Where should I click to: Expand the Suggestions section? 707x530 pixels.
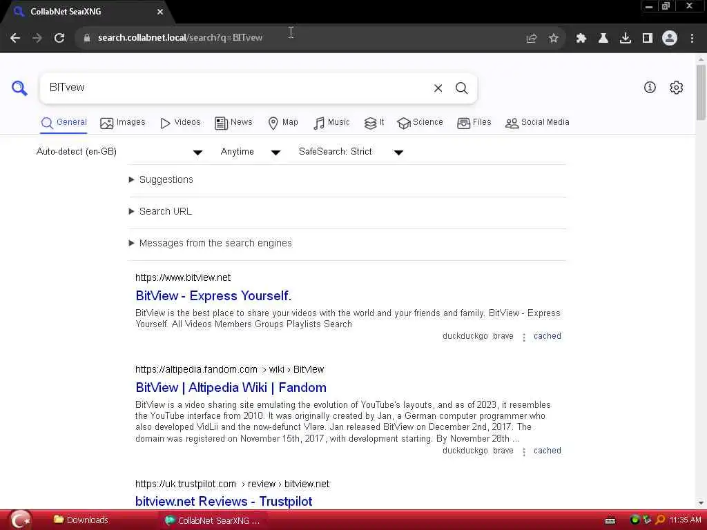pos(161,180)
